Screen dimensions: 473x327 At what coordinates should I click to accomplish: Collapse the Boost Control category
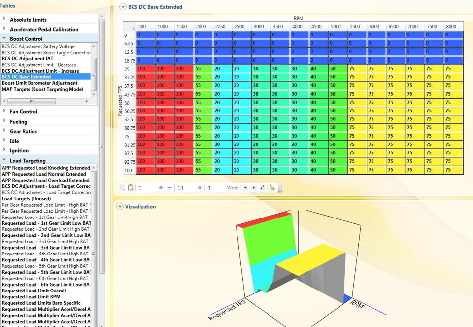4,38
